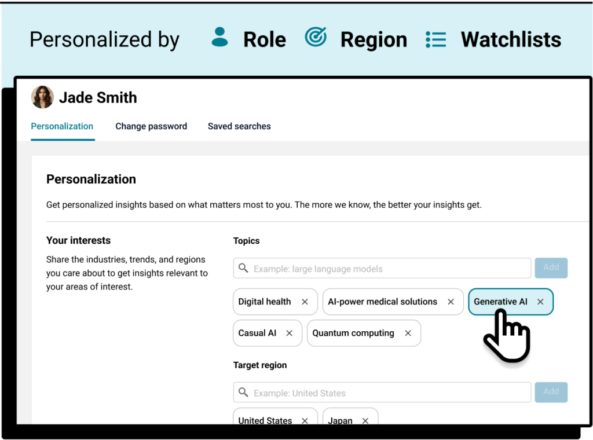Click the Topics search input field
593x440 pixels.
388,269
